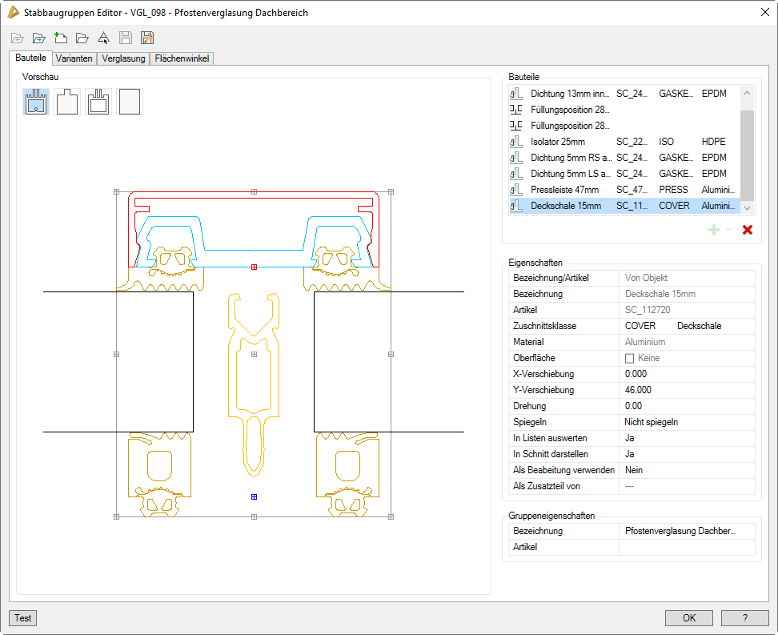Toggle the Oberfläche 'Keine' checkbox
This screenshot has height=635, width=778.
click(629, 358)
